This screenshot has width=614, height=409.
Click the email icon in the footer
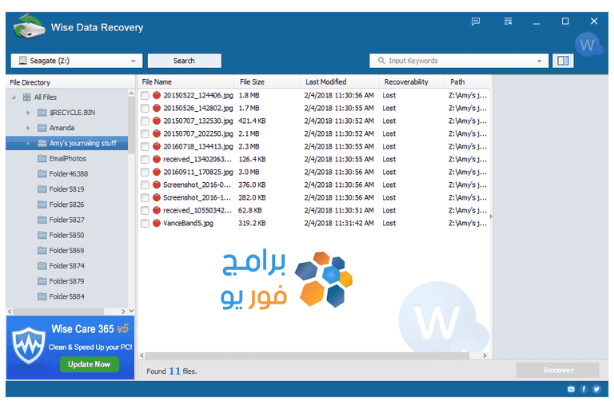[571, 389]
